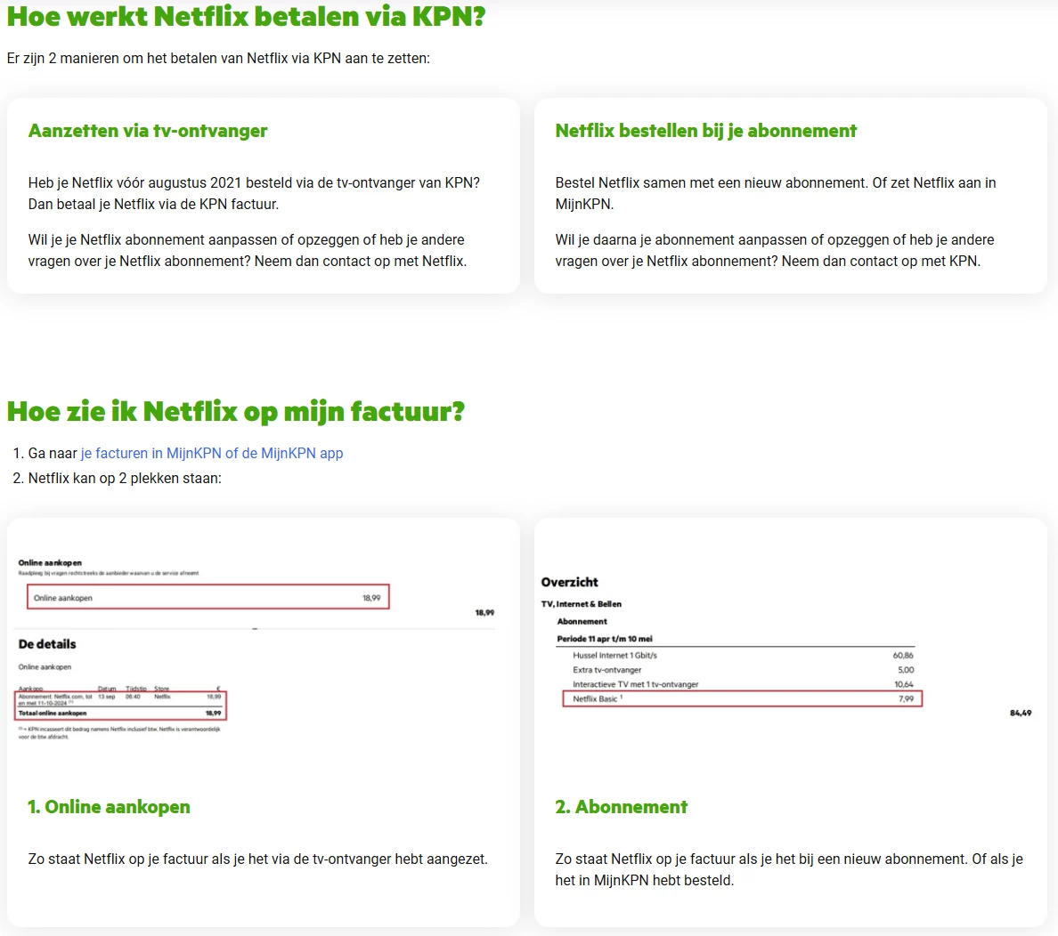Click text 'Zo staat Netflix op je factuur als je het via de tv-ontvanger'
Screen dimensions: 1058x936
point(257,859)
